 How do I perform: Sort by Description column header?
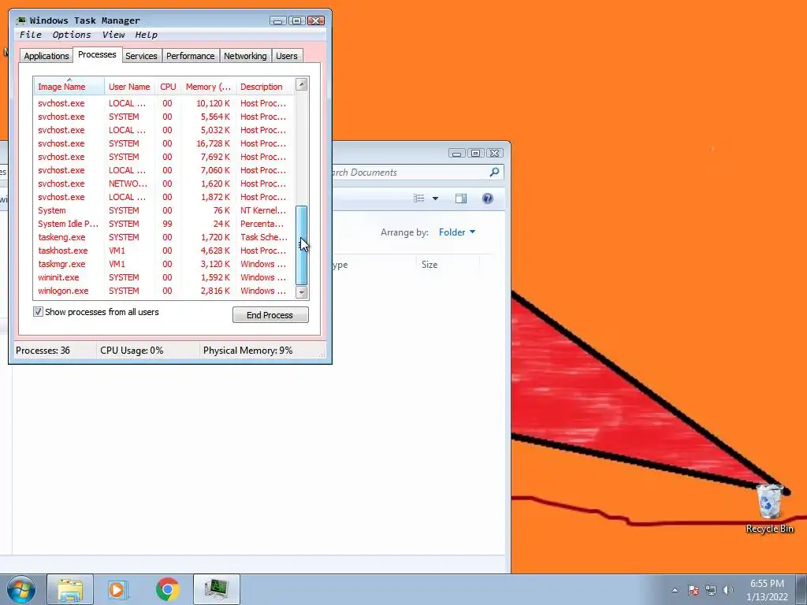tap(265, 87)
